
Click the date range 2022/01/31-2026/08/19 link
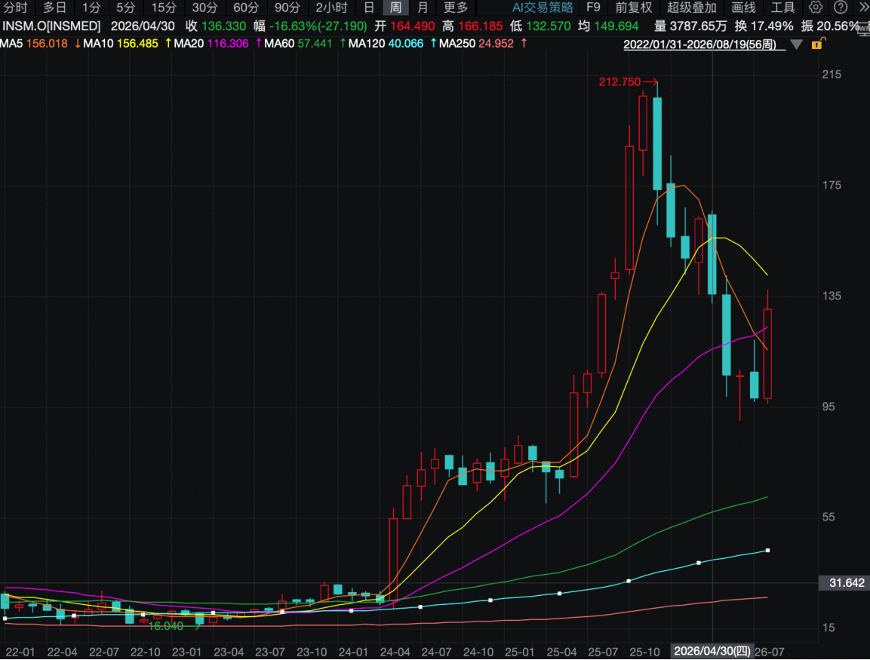point(699,45)
